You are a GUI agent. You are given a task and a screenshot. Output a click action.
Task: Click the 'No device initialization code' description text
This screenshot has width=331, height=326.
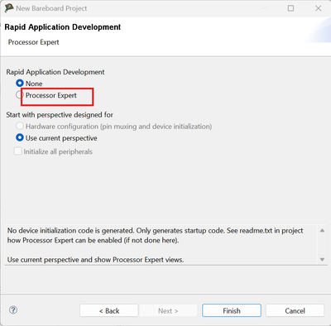155,235
